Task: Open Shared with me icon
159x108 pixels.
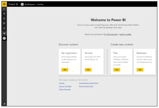Action: click(4, 28)
